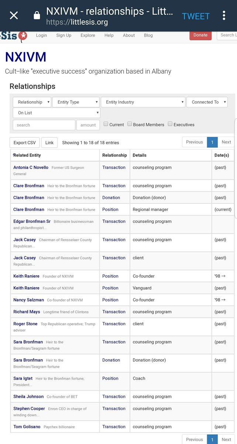This screenshot has width=237, height=444.
Task: Click the Export CSV button
Action: pos(25,142)
